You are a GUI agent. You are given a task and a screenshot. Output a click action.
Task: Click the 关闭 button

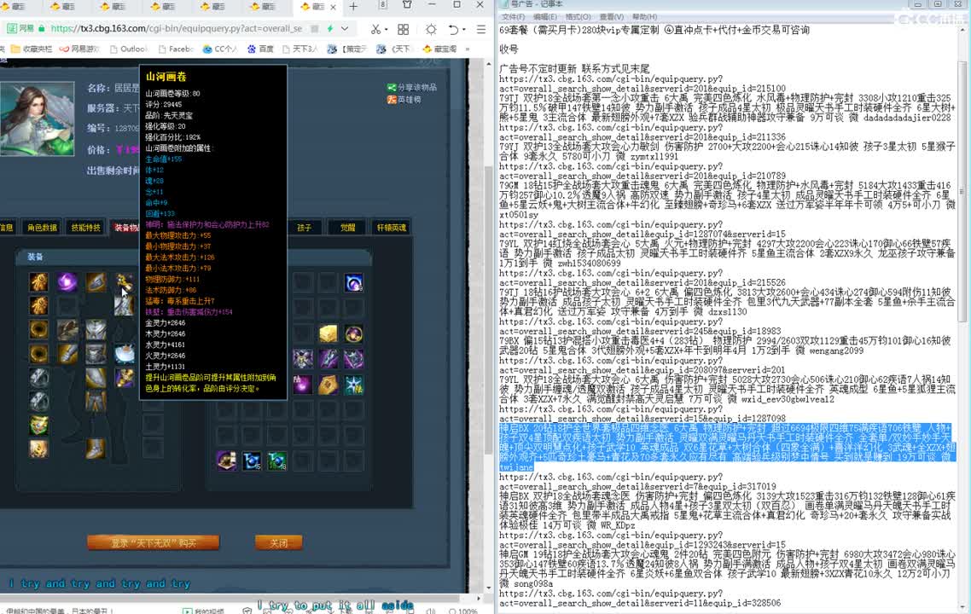(x=278, y=542)
